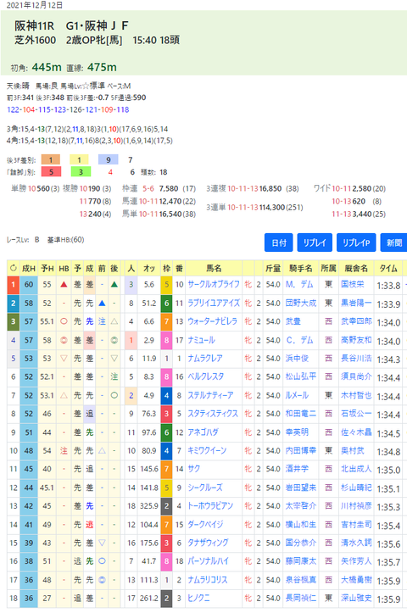Open trainer link 高野友和
The height and width of the screenshot is (613, 407).
point(356,340)
